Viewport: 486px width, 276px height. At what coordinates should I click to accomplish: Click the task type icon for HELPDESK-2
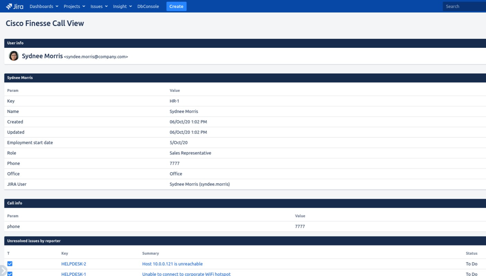pos(10,264)
